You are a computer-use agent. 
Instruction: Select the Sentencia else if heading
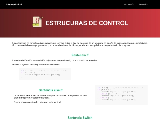click(x=51, y=90)
